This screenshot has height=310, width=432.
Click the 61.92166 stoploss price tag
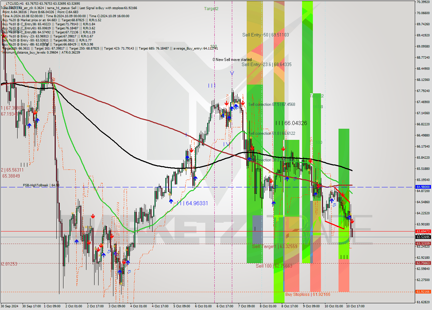point(423,291)
